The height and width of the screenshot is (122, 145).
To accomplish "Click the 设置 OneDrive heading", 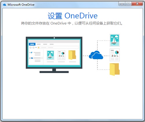I will pos(72,16).
